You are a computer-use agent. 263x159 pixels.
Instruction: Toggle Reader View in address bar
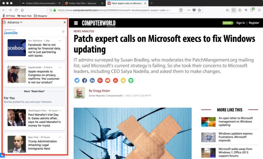click(x=181, y=10)
